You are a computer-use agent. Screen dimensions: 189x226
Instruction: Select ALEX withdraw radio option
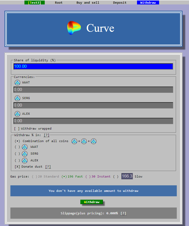pyautogui.click(x=17, y=160)
